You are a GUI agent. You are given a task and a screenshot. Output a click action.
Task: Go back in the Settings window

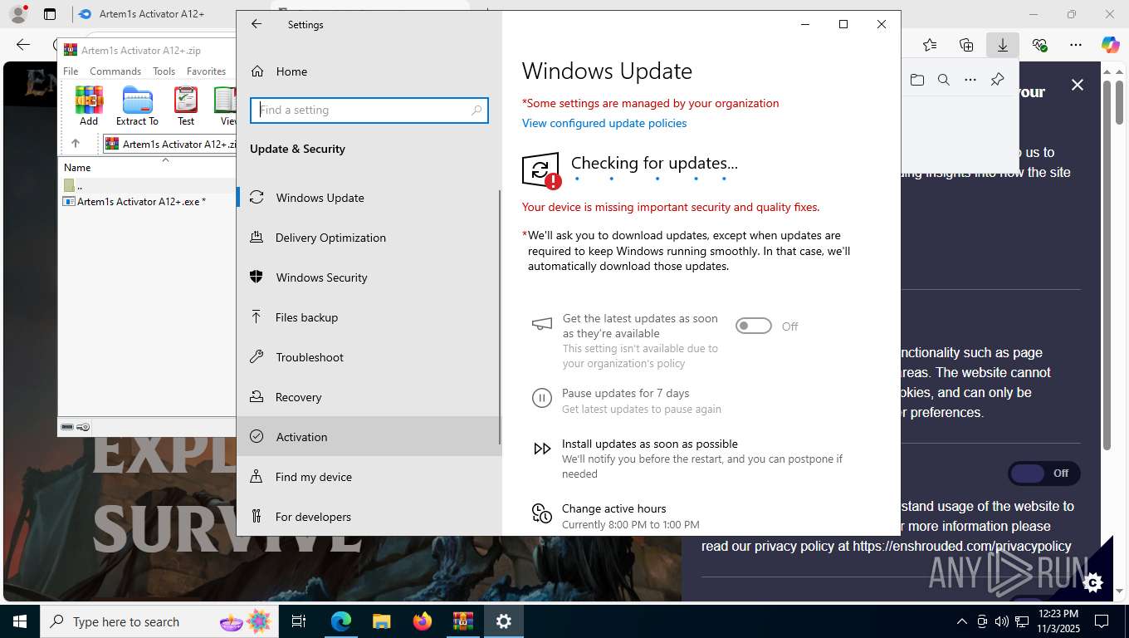(257, 24)
